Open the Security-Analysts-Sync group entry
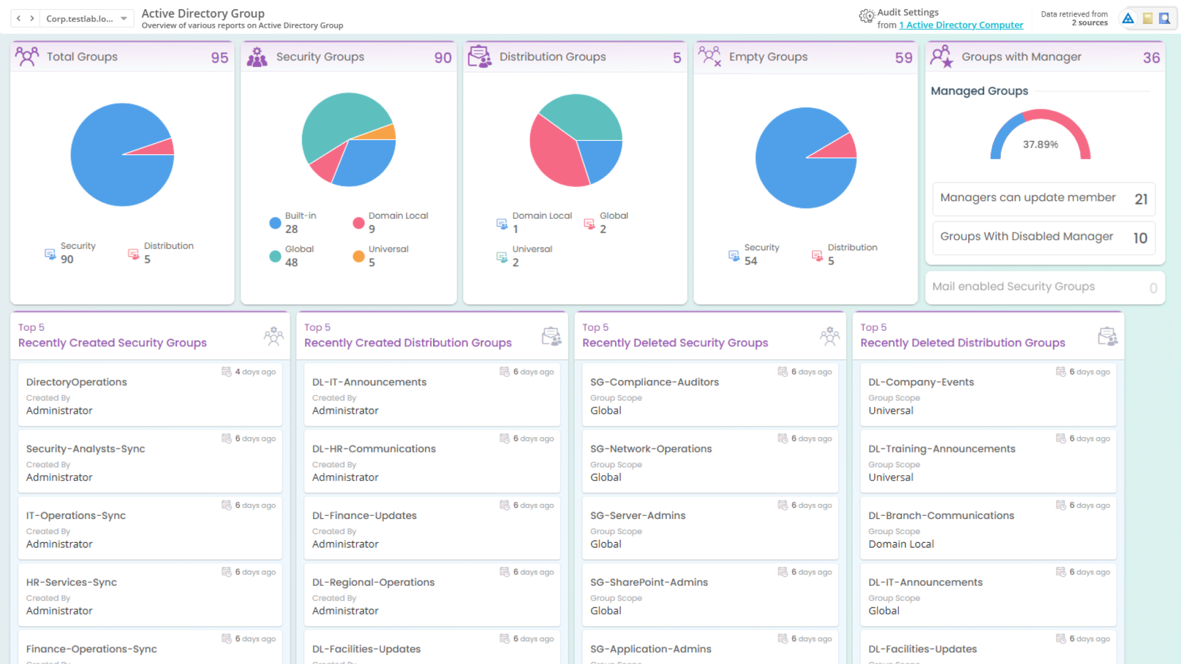This screenshot has width=1181, height=664. click(x=150, y=461)
